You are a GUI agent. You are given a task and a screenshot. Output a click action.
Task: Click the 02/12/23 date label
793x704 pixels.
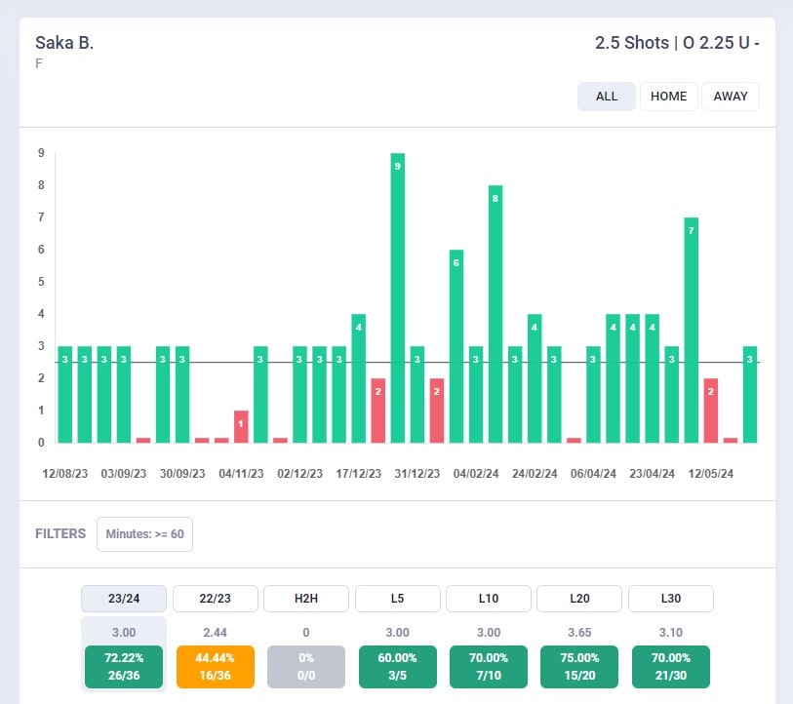pyautogui.click(x=299, y=474)
